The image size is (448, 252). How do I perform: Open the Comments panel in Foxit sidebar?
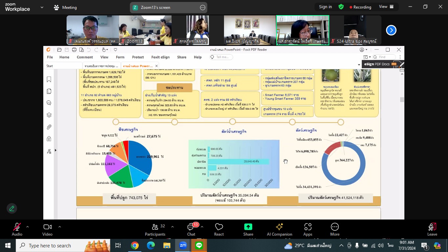tap(49, 103)
